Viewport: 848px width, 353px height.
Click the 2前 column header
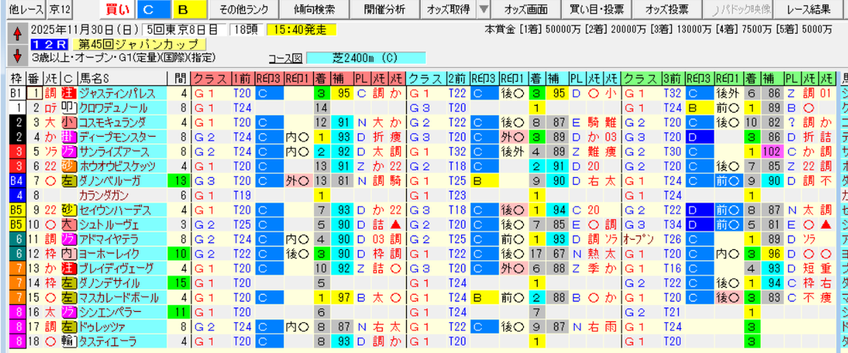[458, 78]
